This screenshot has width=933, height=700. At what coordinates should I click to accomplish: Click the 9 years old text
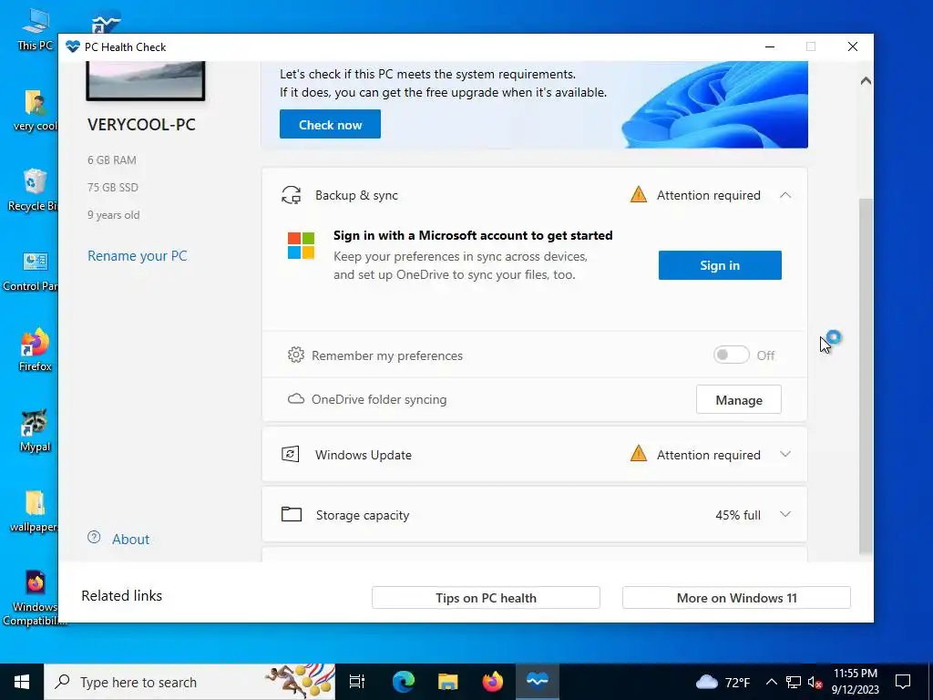[x=113, y=215]
